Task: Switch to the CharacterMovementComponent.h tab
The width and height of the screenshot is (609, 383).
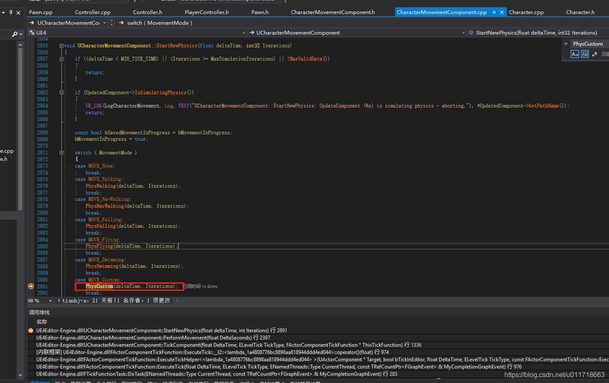Action: tap(333, 12)
